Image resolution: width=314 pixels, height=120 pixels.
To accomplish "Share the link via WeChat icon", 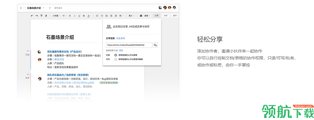I will (155, 45).
